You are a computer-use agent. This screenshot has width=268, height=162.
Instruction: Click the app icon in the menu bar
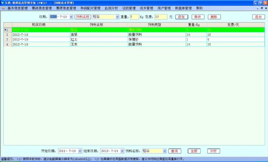(4, 8)
